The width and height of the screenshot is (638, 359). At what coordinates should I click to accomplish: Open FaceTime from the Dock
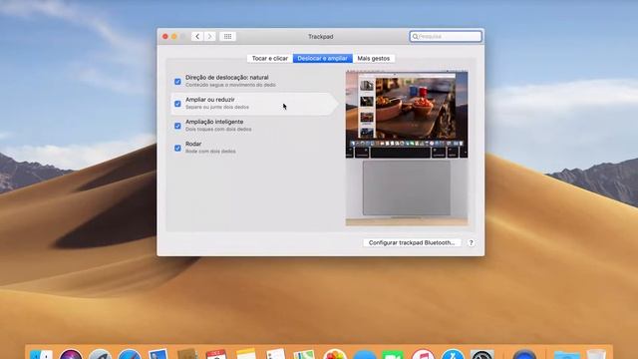click(x=393, y=355)
